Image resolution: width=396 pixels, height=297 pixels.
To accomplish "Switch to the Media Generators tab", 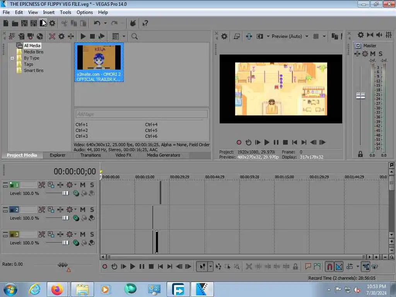I will point(164,155).
